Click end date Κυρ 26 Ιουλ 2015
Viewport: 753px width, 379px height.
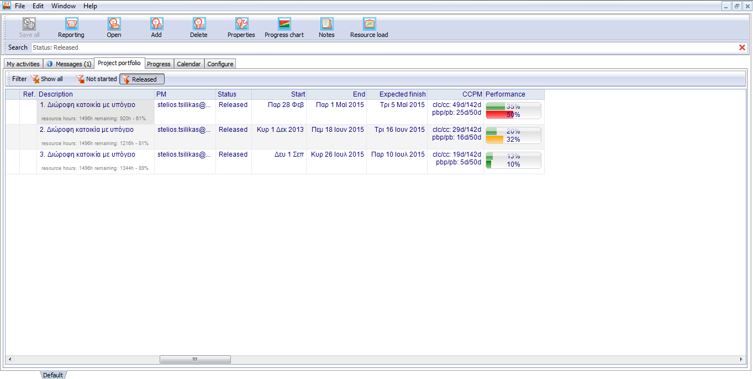tap(338, 154)
